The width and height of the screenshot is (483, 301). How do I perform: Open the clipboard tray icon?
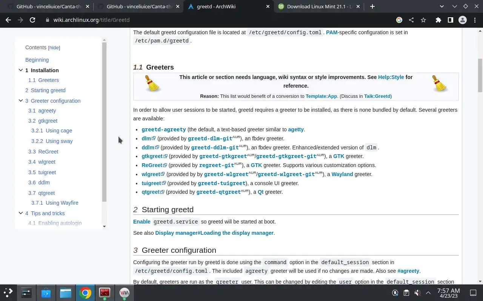406,293
